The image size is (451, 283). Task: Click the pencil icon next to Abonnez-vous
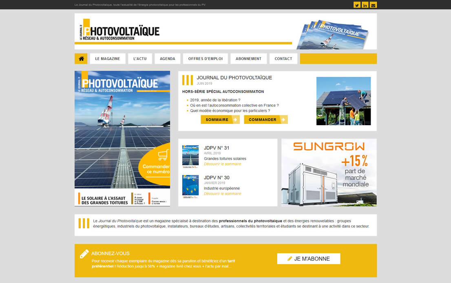[x=84, y=254]
